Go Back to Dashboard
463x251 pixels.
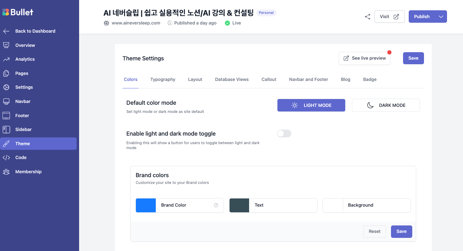[x=38, y=31]
